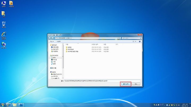The image size is (191, 107).
Task: Click the magnifier icon in the search box
Action: click(x=141, y=38)
